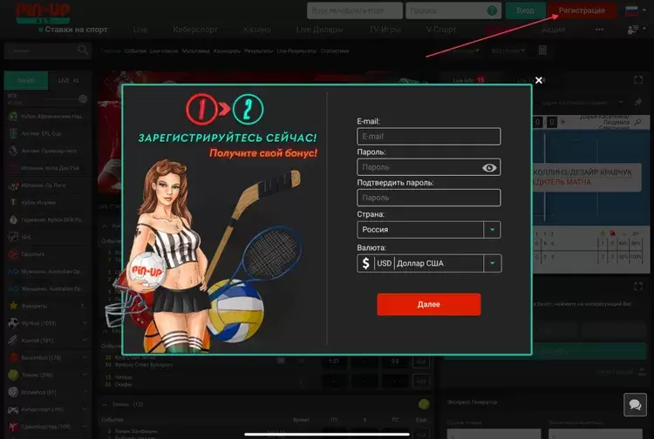Click the search magnifier icon
654x439 pixels.
tap(83, 51)
